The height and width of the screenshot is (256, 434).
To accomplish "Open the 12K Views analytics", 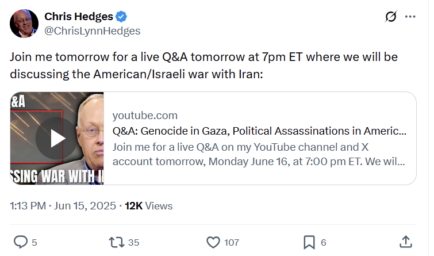I will (x=149, y=206).
